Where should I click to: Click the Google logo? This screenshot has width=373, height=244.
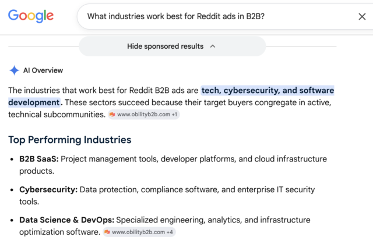[31, 16]
